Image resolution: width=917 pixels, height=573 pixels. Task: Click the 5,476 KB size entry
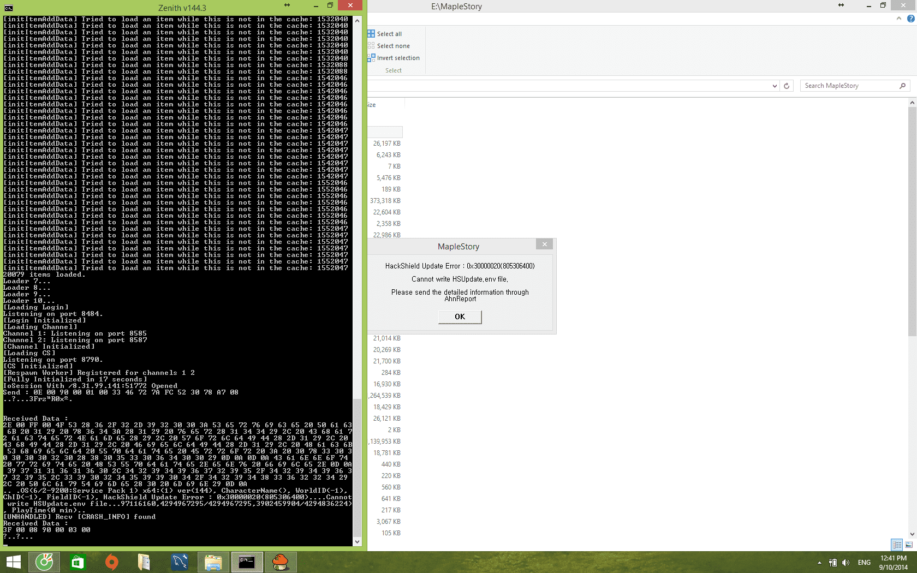pos(389,178)
